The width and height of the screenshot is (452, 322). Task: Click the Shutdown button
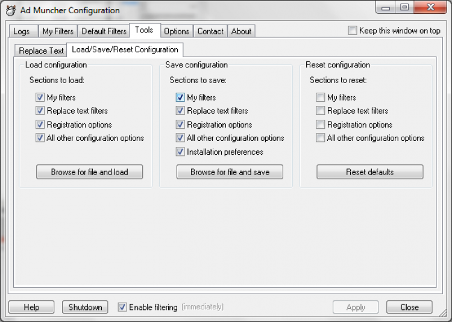coord(85,307)
